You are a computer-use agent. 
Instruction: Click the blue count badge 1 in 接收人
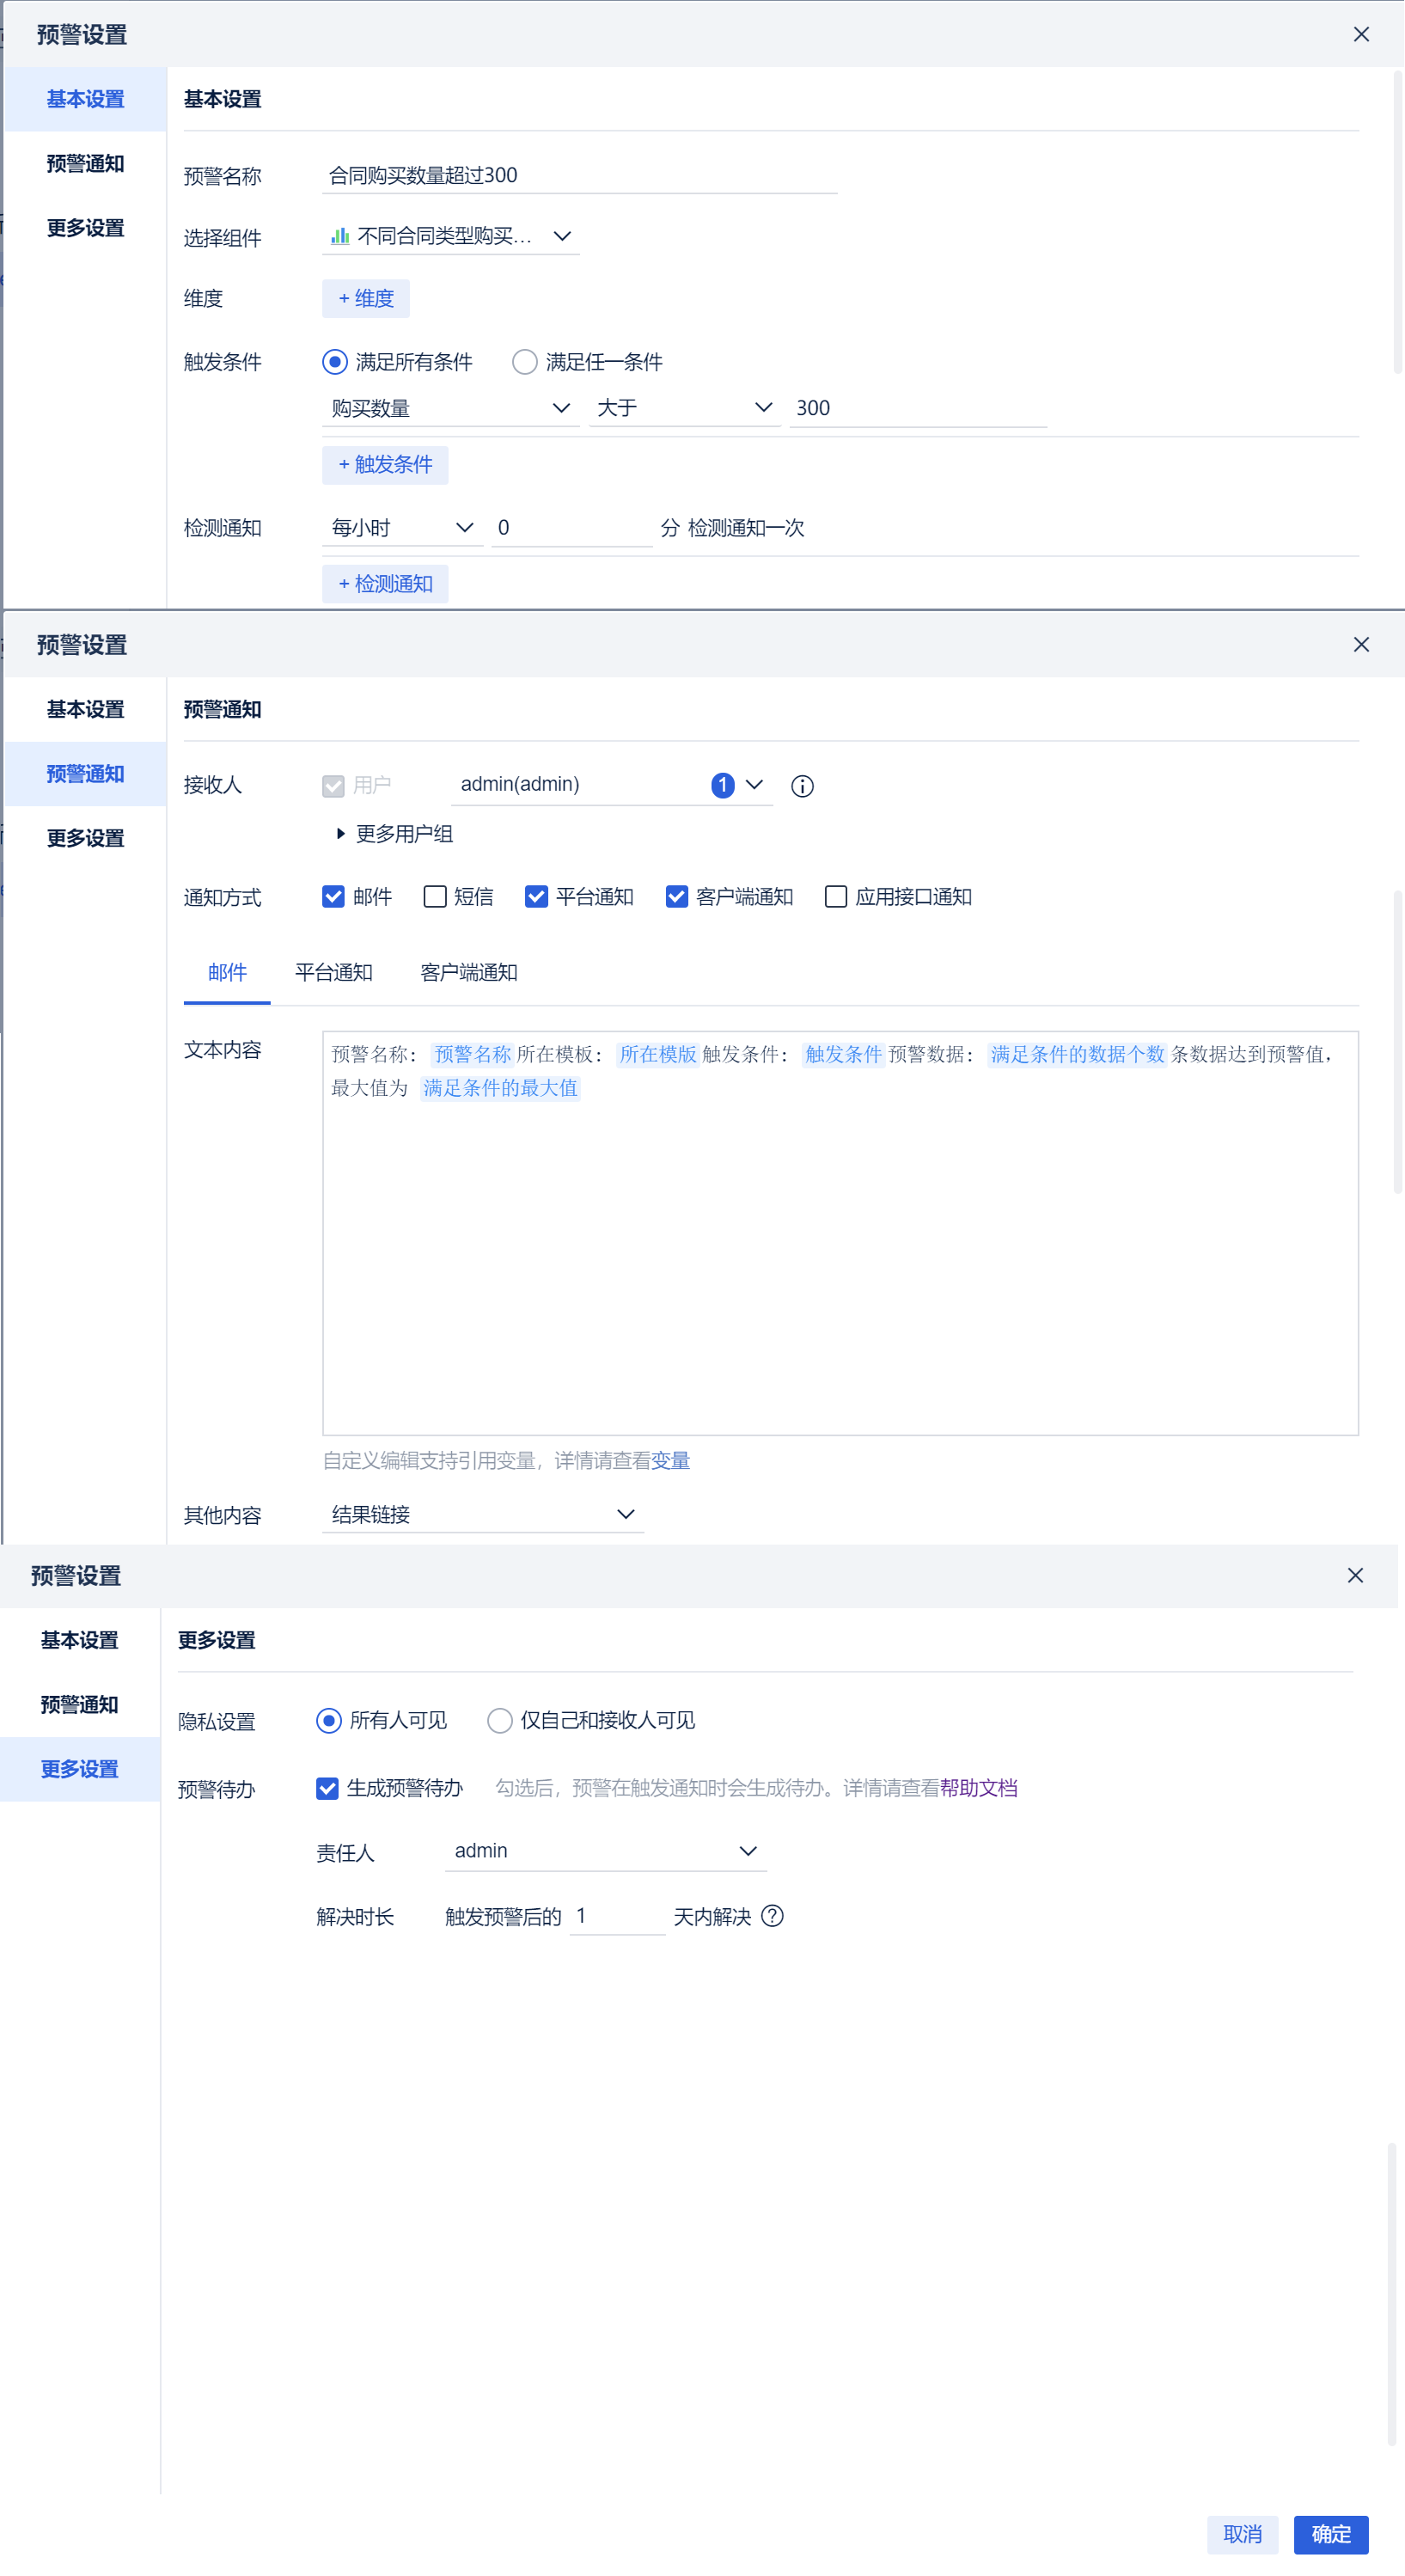pos(723,786)
